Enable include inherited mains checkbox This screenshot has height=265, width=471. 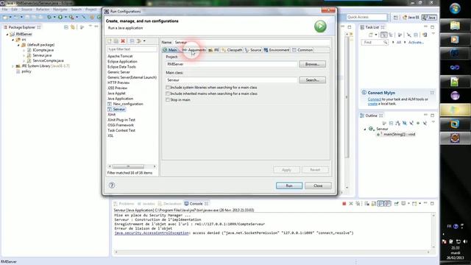[168, 93]
